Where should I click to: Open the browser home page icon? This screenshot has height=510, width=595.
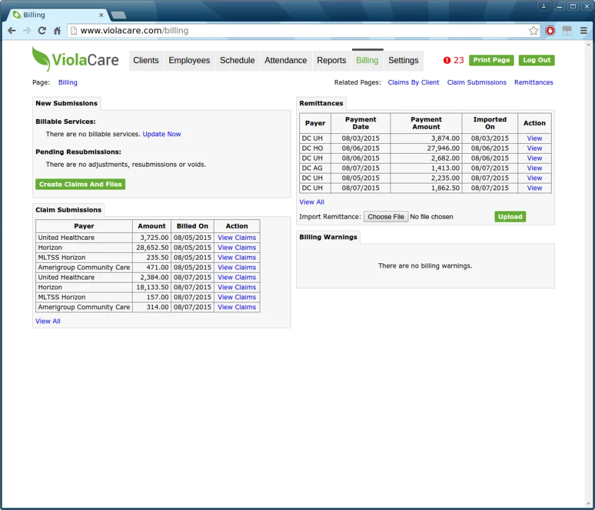coord(57,31)
